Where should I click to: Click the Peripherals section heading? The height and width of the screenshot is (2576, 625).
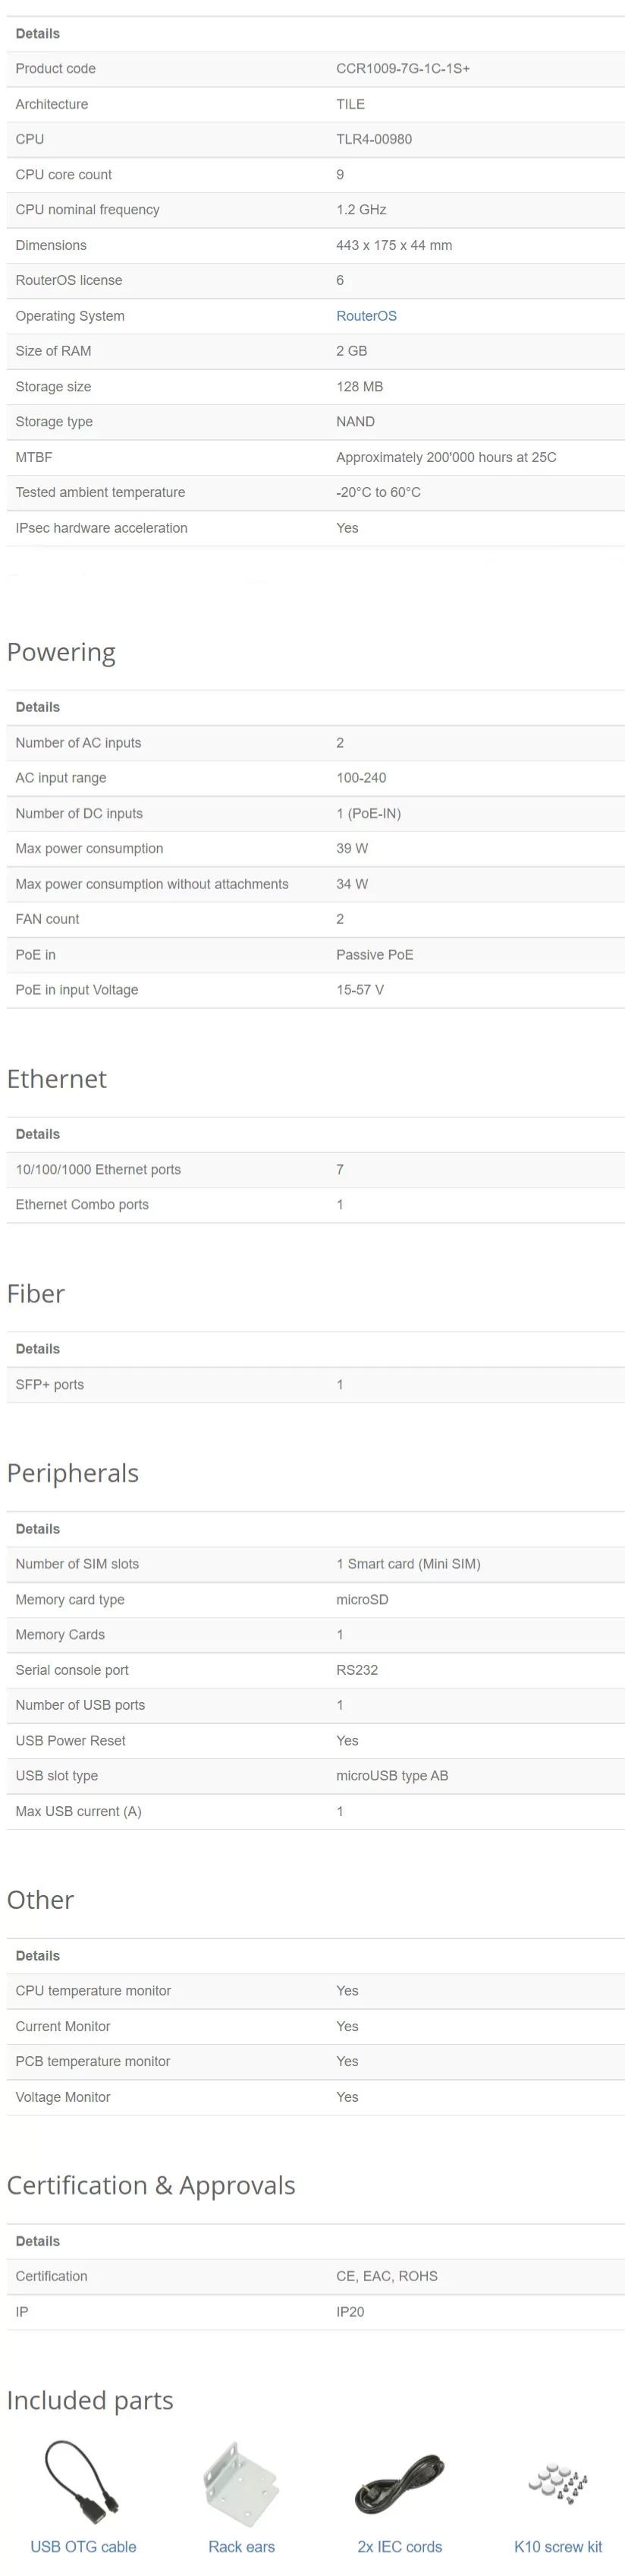73,1474
